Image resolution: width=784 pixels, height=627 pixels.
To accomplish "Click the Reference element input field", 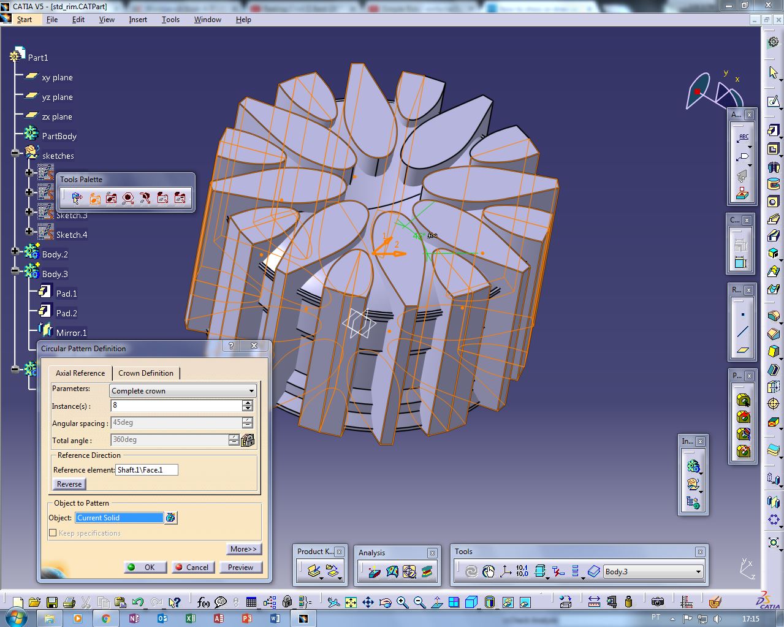I will (x=147, y=470).
